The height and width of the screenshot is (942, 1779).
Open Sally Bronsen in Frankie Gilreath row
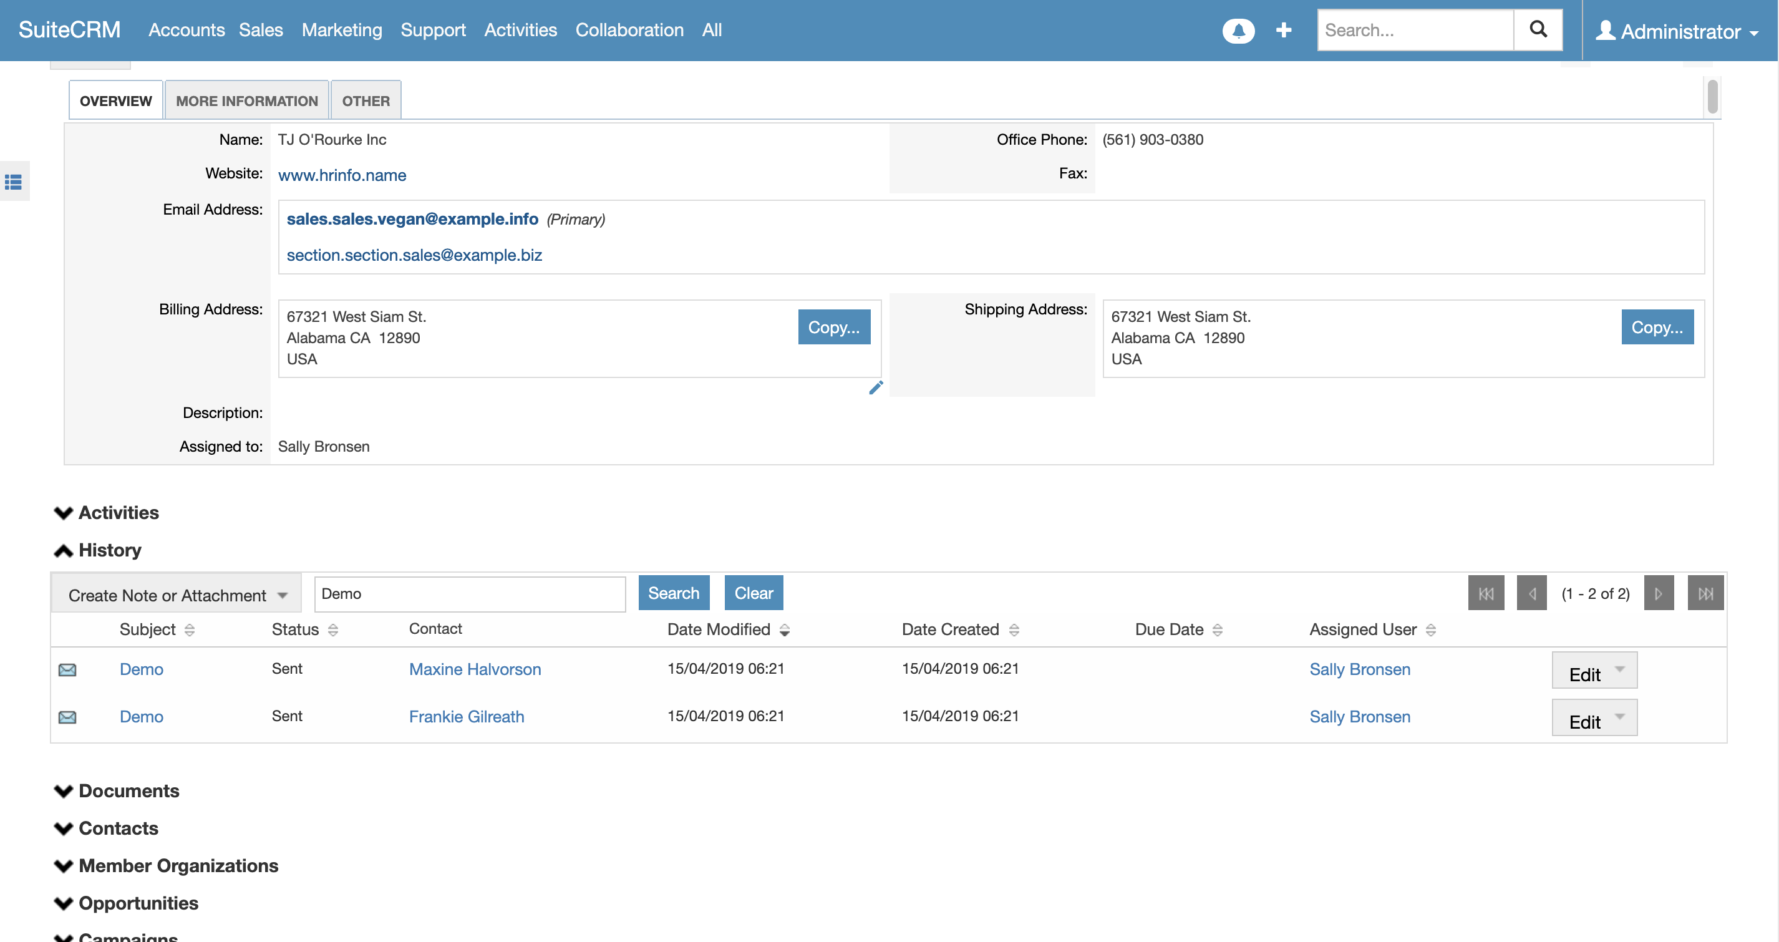(1359, 717)
